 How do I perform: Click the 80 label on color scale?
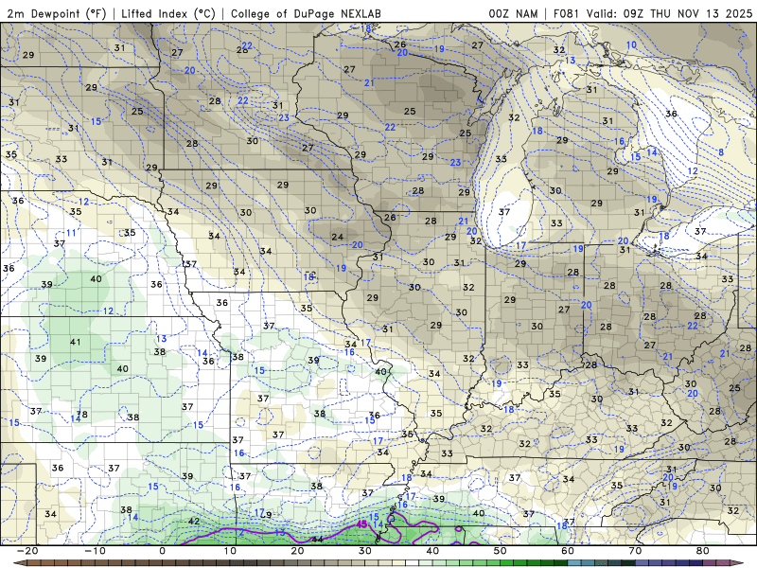[x=703, y=551]
